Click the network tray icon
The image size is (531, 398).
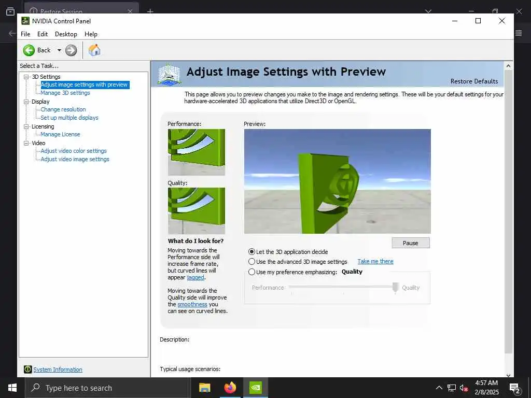(452, 388)
